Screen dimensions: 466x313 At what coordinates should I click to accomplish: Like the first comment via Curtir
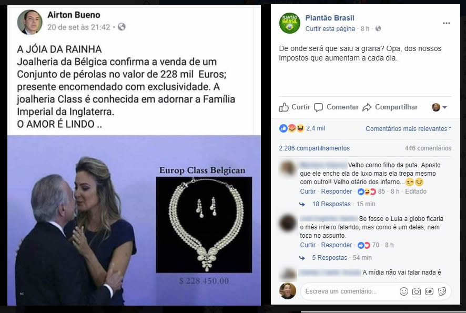coord(307,191)
